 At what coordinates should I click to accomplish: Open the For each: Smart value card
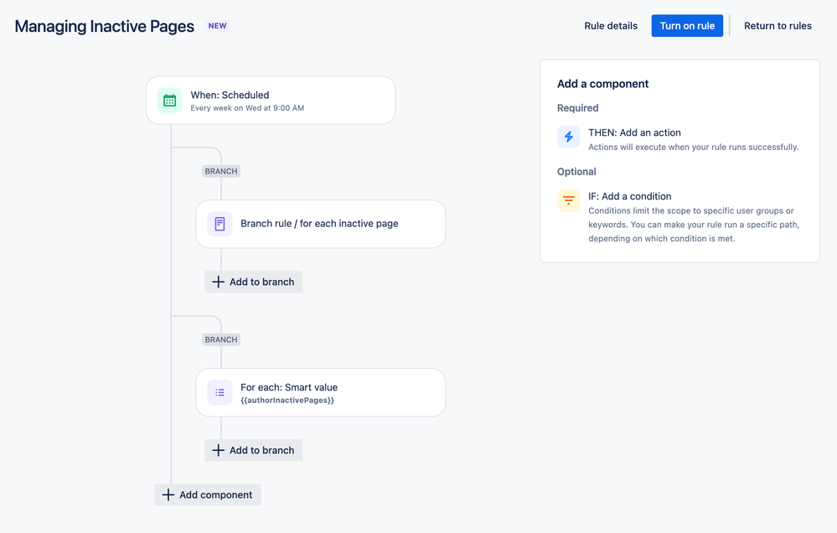320,392
